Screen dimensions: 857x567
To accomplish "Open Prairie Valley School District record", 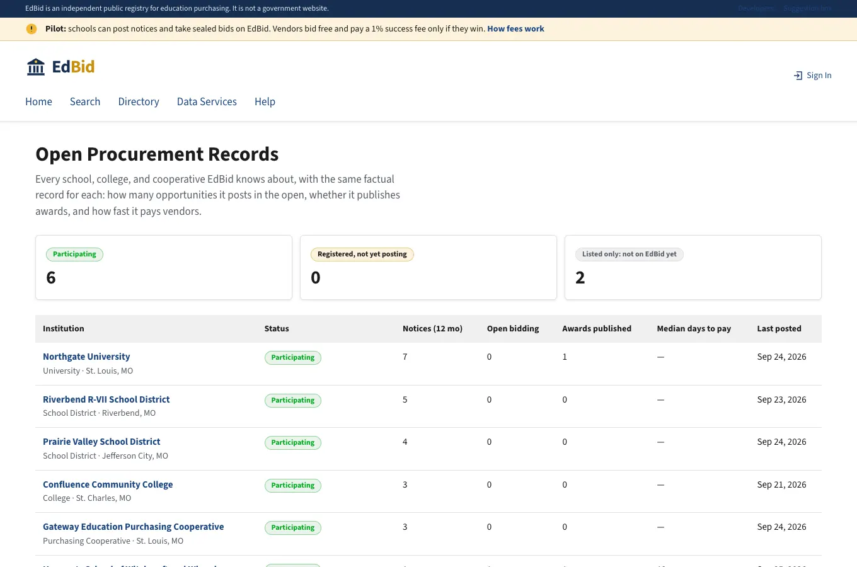I will click(101, 442).
